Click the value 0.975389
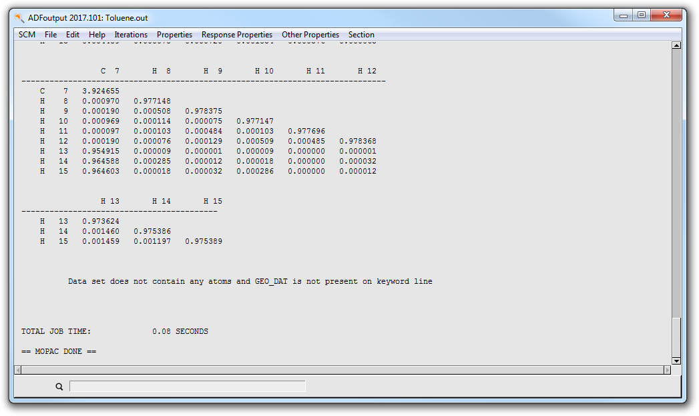 (x=203, y=241)
